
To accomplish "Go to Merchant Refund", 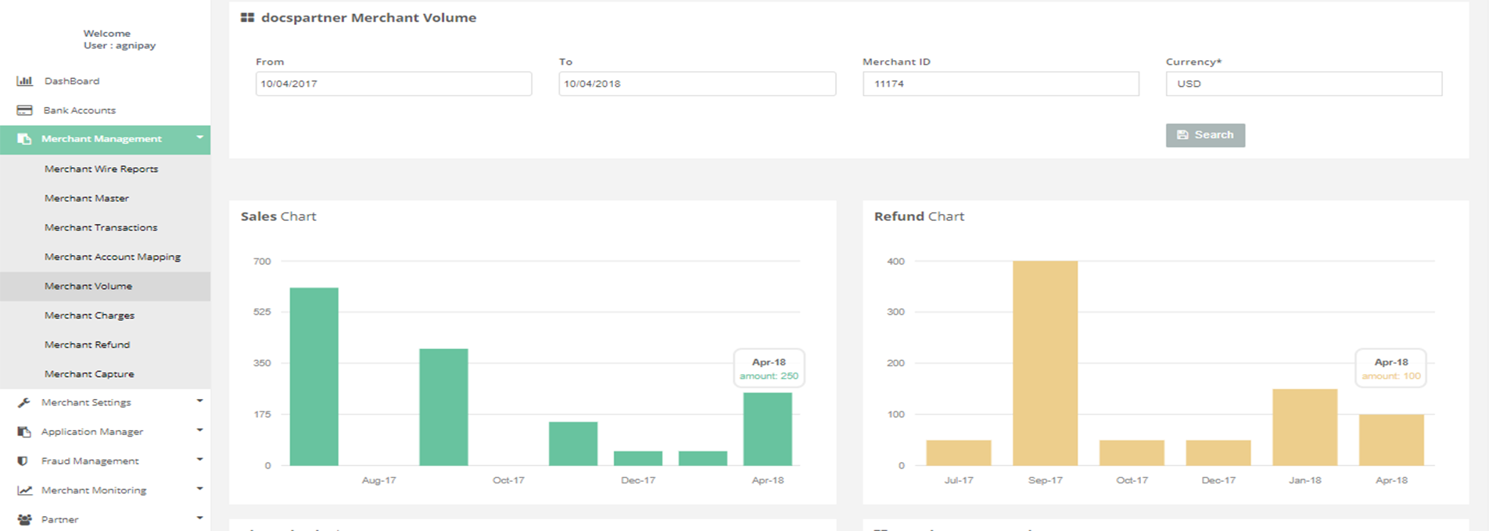I will 87,344.
